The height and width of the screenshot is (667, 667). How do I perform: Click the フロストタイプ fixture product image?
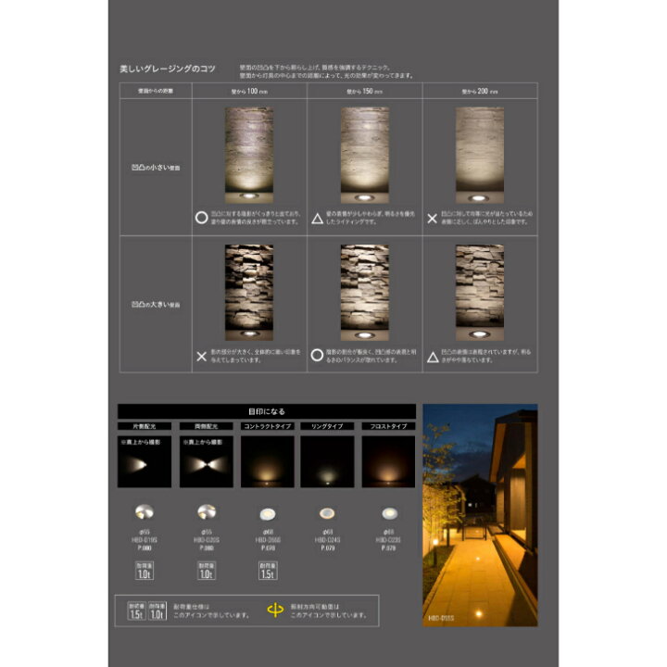pyautogui.click(x=389, y=514)
